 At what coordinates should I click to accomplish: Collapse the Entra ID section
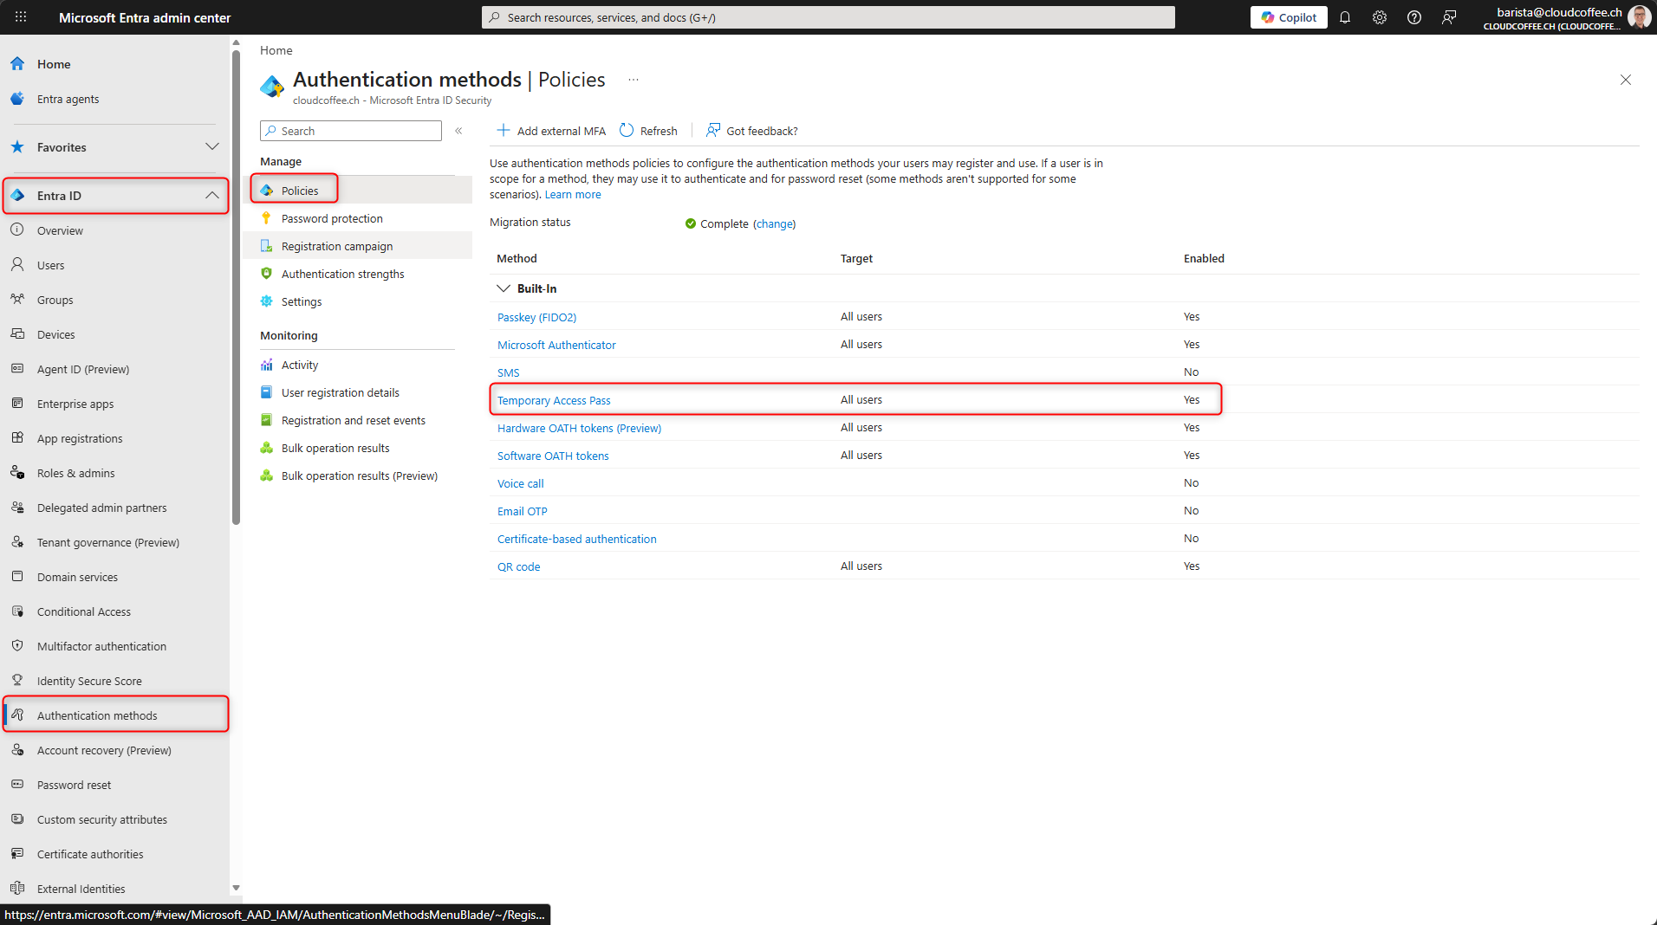pyautogui.click(x=211, y=196)
